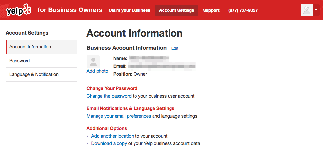Image resolution: width=323 pixels, height=166 pixels.
Task: Click the 'for Business Owners' header text
Action: pyautogui.click(x=70, y=10)
